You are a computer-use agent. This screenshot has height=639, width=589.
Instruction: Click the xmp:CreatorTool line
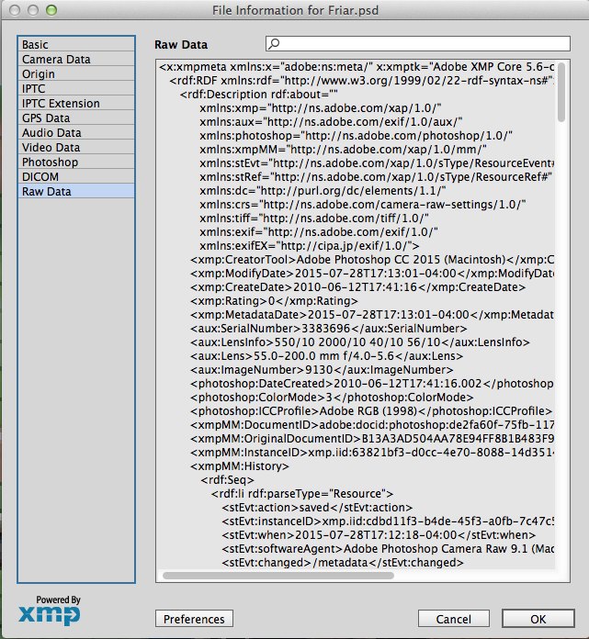click(x=372, y=260)
